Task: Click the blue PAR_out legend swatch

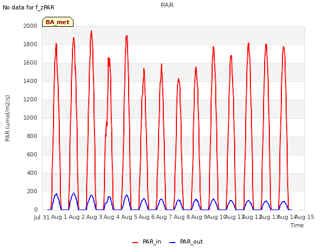Action: [173, 243]
